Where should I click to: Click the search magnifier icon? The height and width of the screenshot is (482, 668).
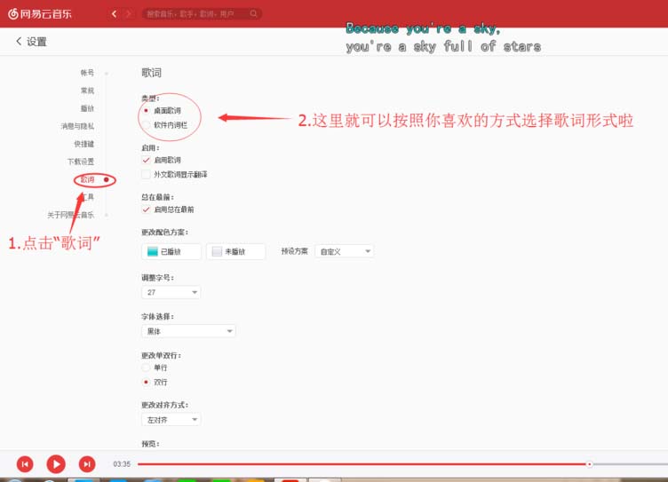tap(254, 13)
